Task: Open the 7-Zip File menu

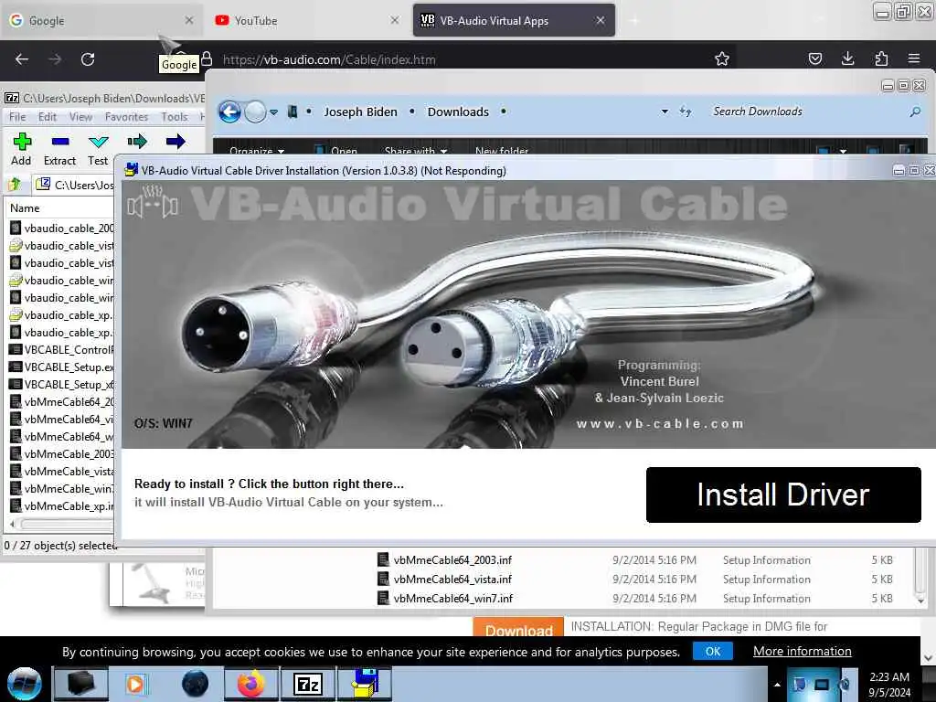Action: pos(16,117)
